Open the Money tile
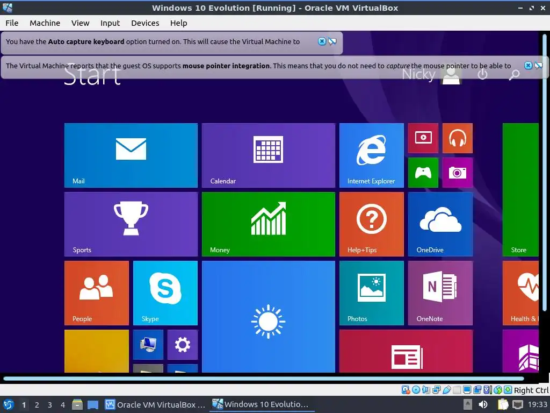Image resolution: width=550 pixels, height=413 pixels. (269, 224)
